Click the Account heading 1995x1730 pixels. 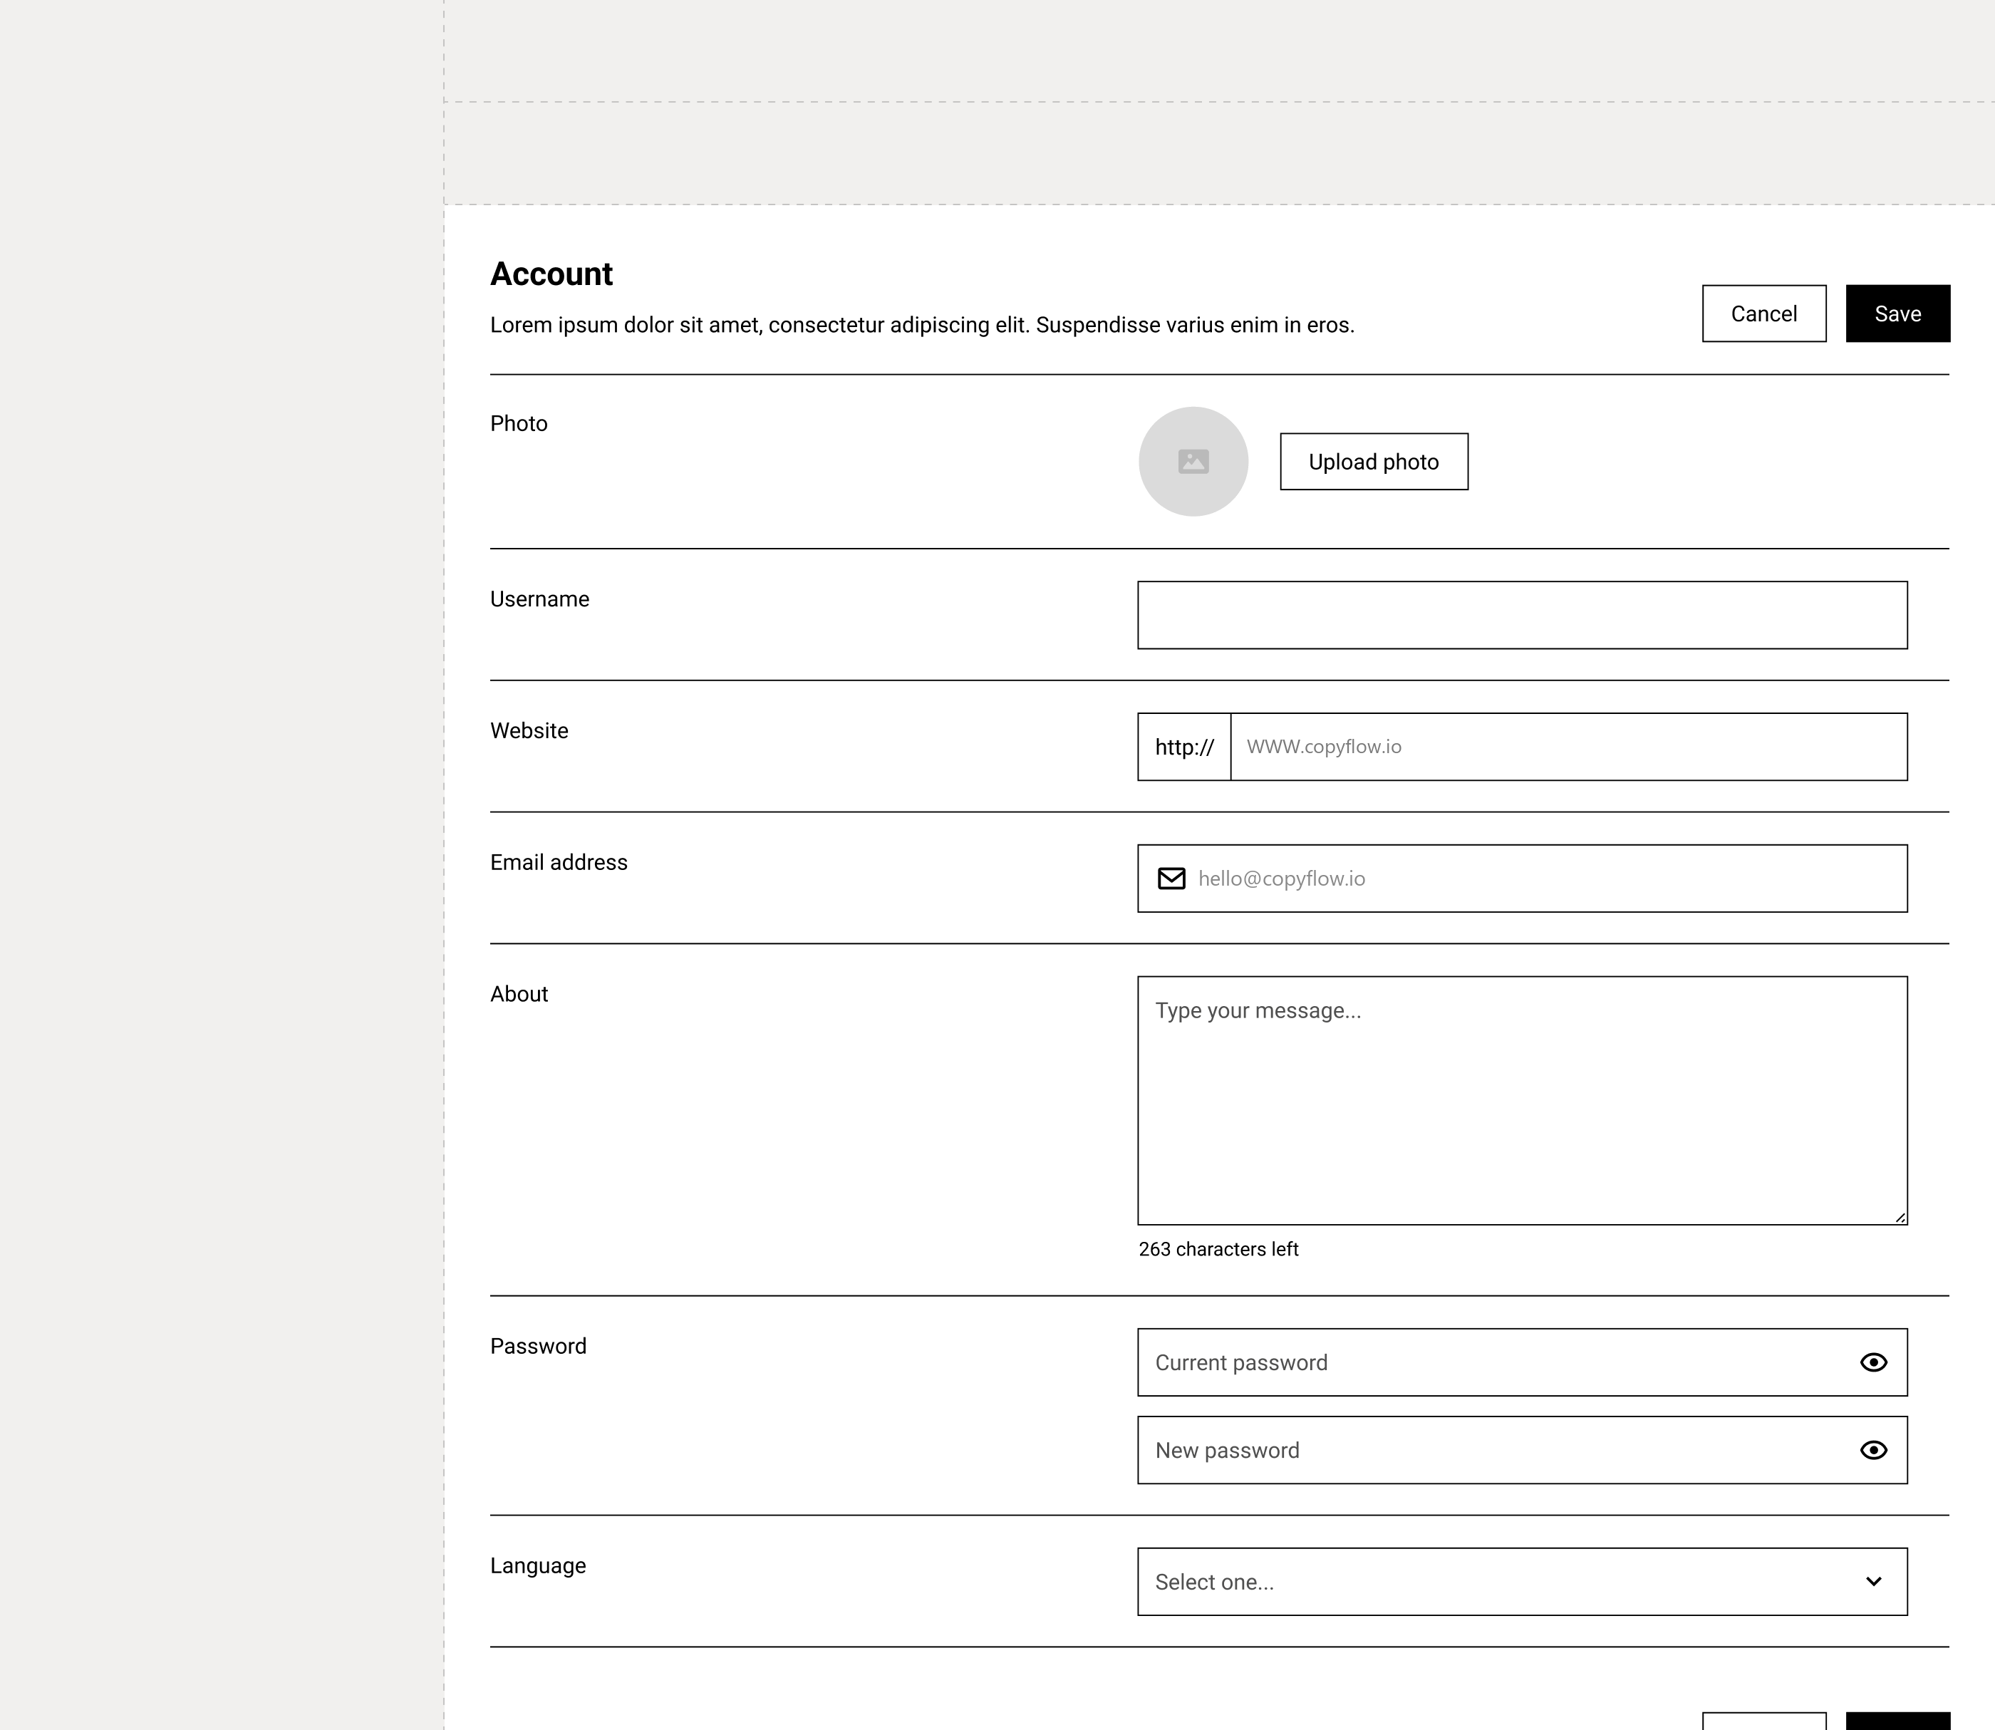pos(551,274)
